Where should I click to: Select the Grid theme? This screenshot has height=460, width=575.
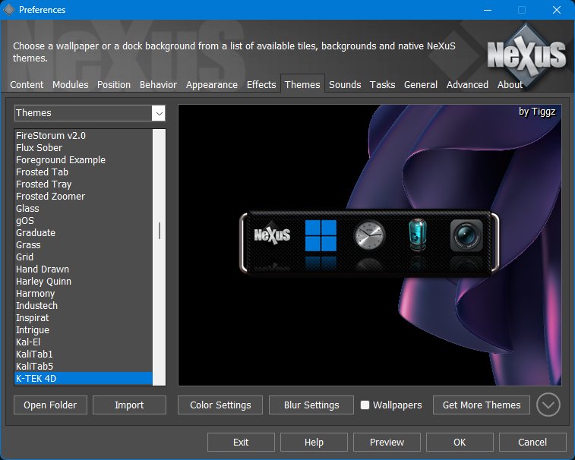pos(84,257)
